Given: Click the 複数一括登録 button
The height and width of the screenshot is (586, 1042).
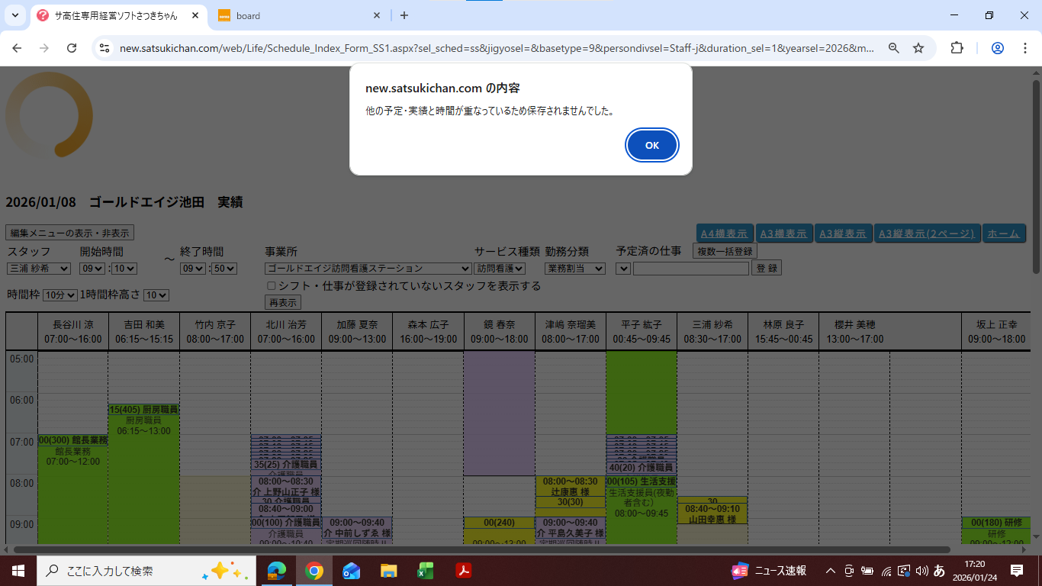Looking at the screenshot, I should coord(725,251).
